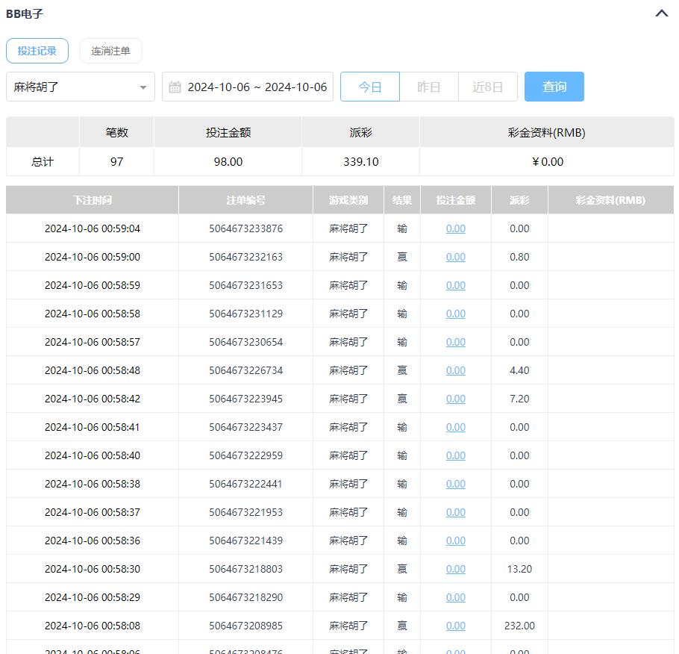Select the 近8日 date filter
This screenshot has height=654, width=679.
click(x=487, y=87)
